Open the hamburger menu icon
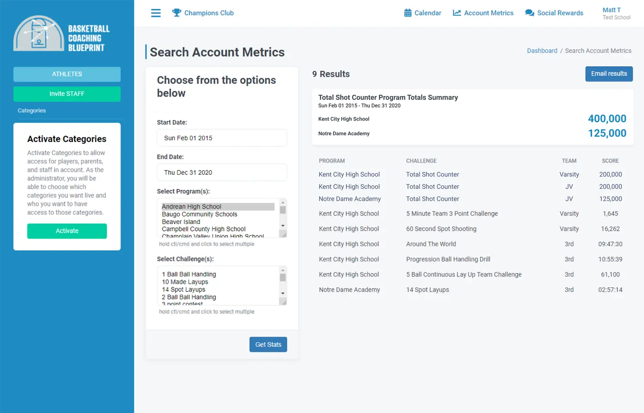644x413 pixels. click(x=156, y=13)
